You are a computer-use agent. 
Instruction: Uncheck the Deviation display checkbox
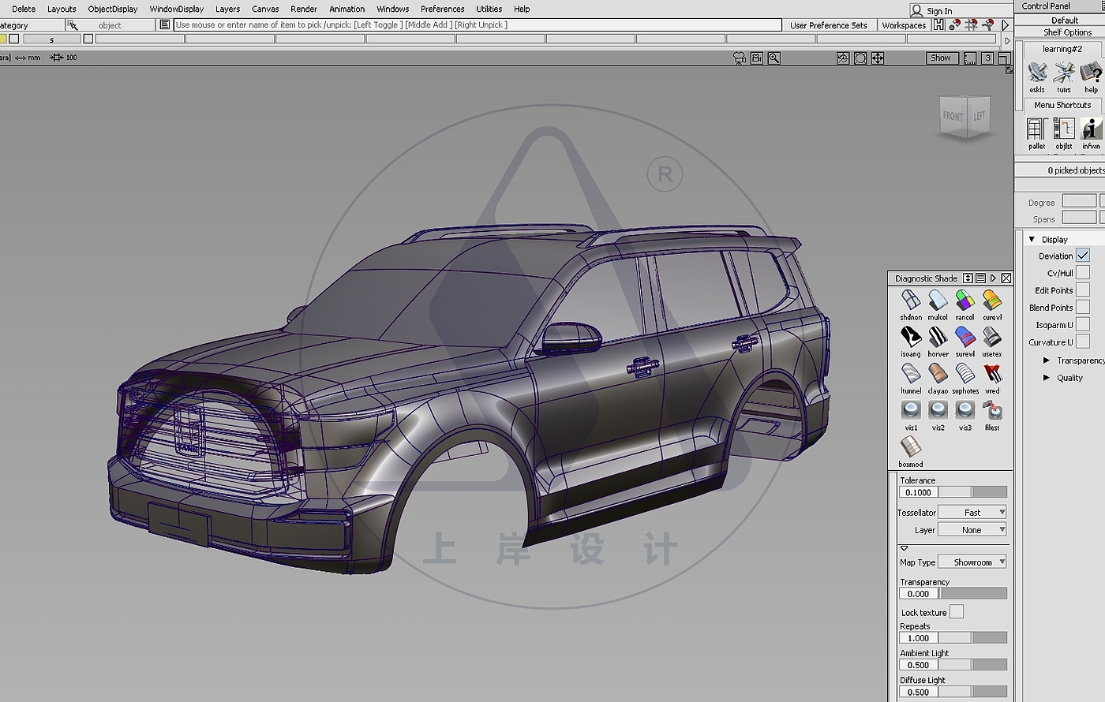1083,256
